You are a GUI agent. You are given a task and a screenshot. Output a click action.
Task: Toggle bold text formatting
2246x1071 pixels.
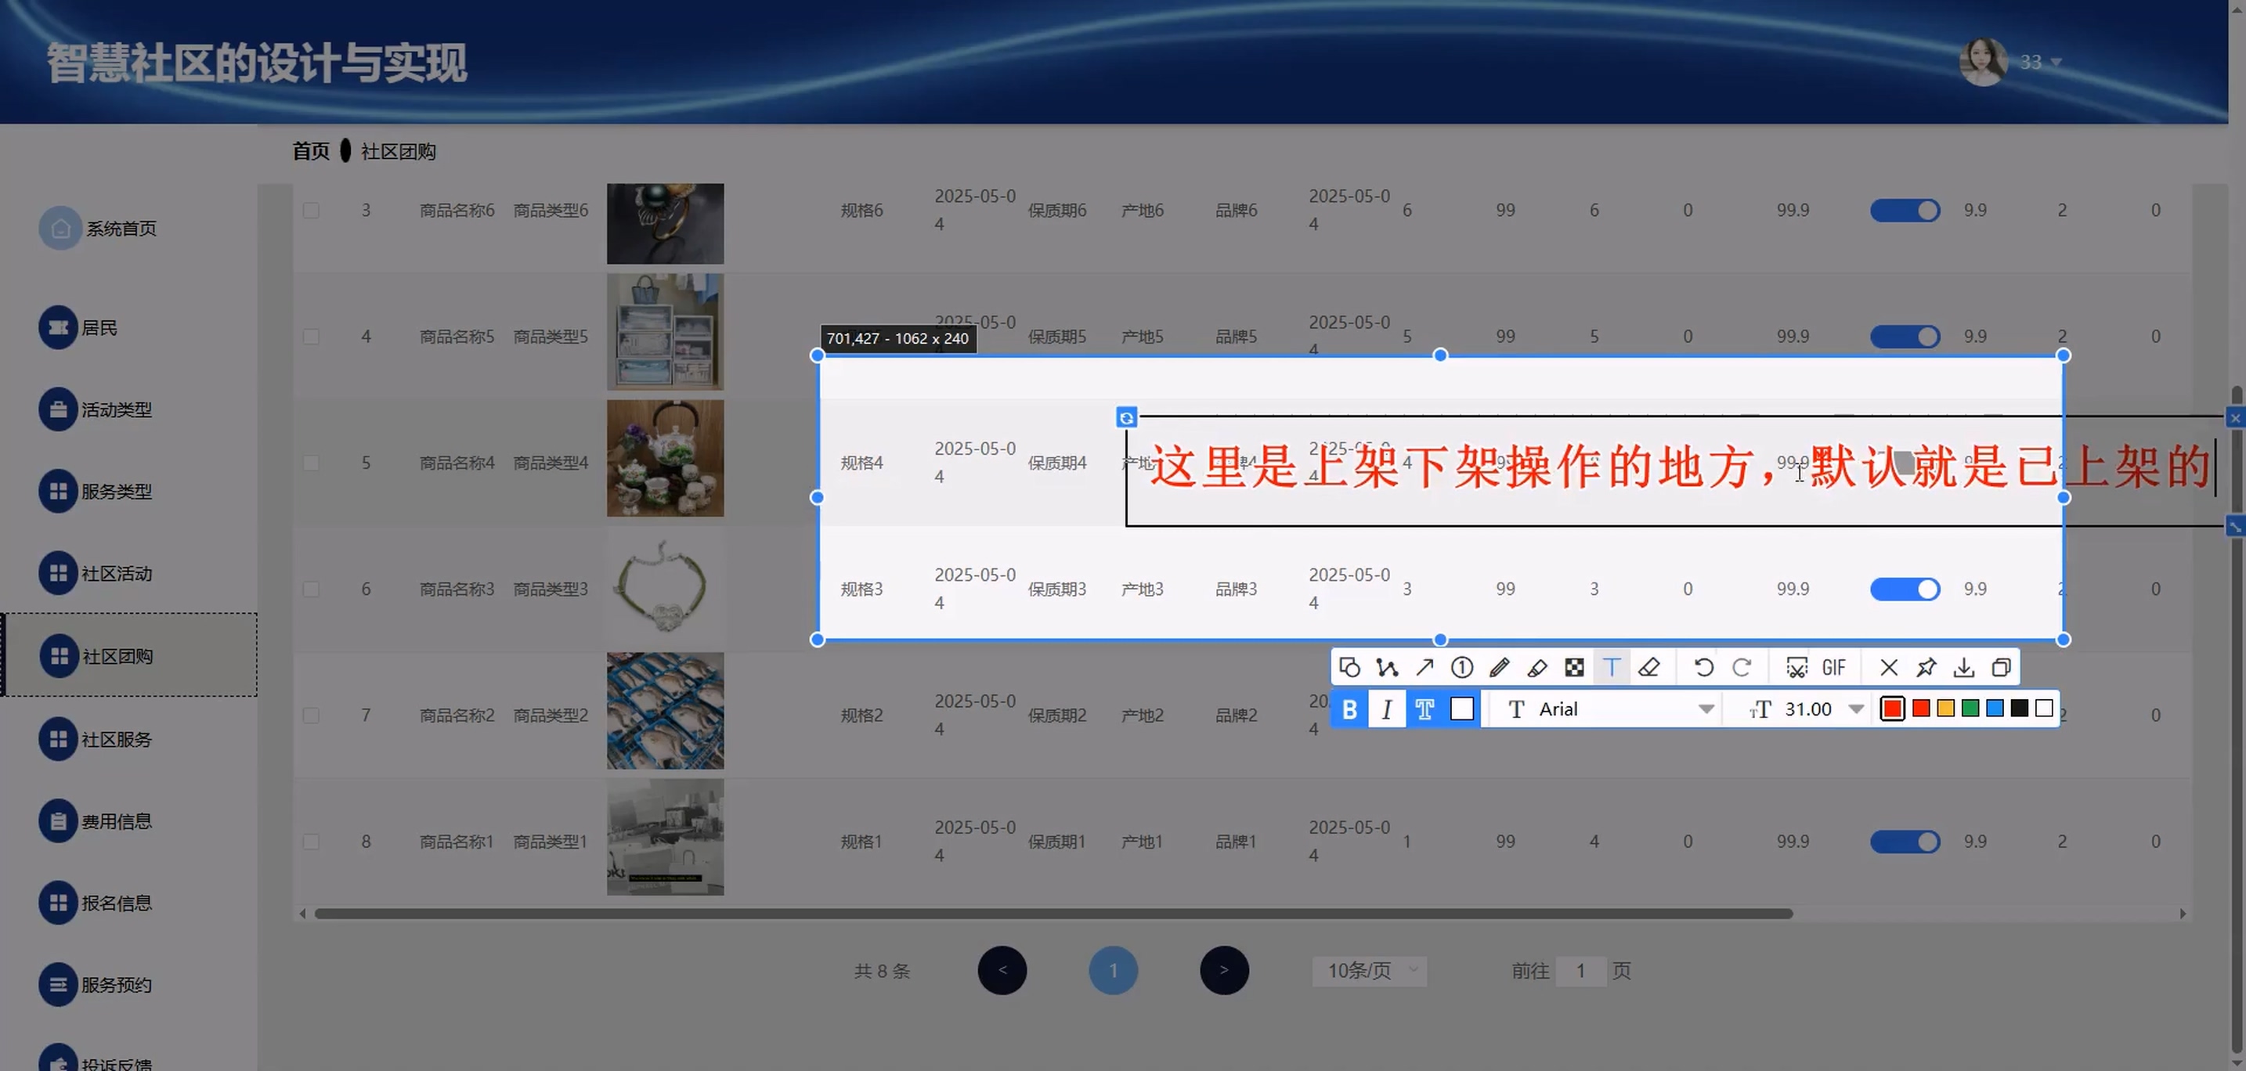(1349, 709)
